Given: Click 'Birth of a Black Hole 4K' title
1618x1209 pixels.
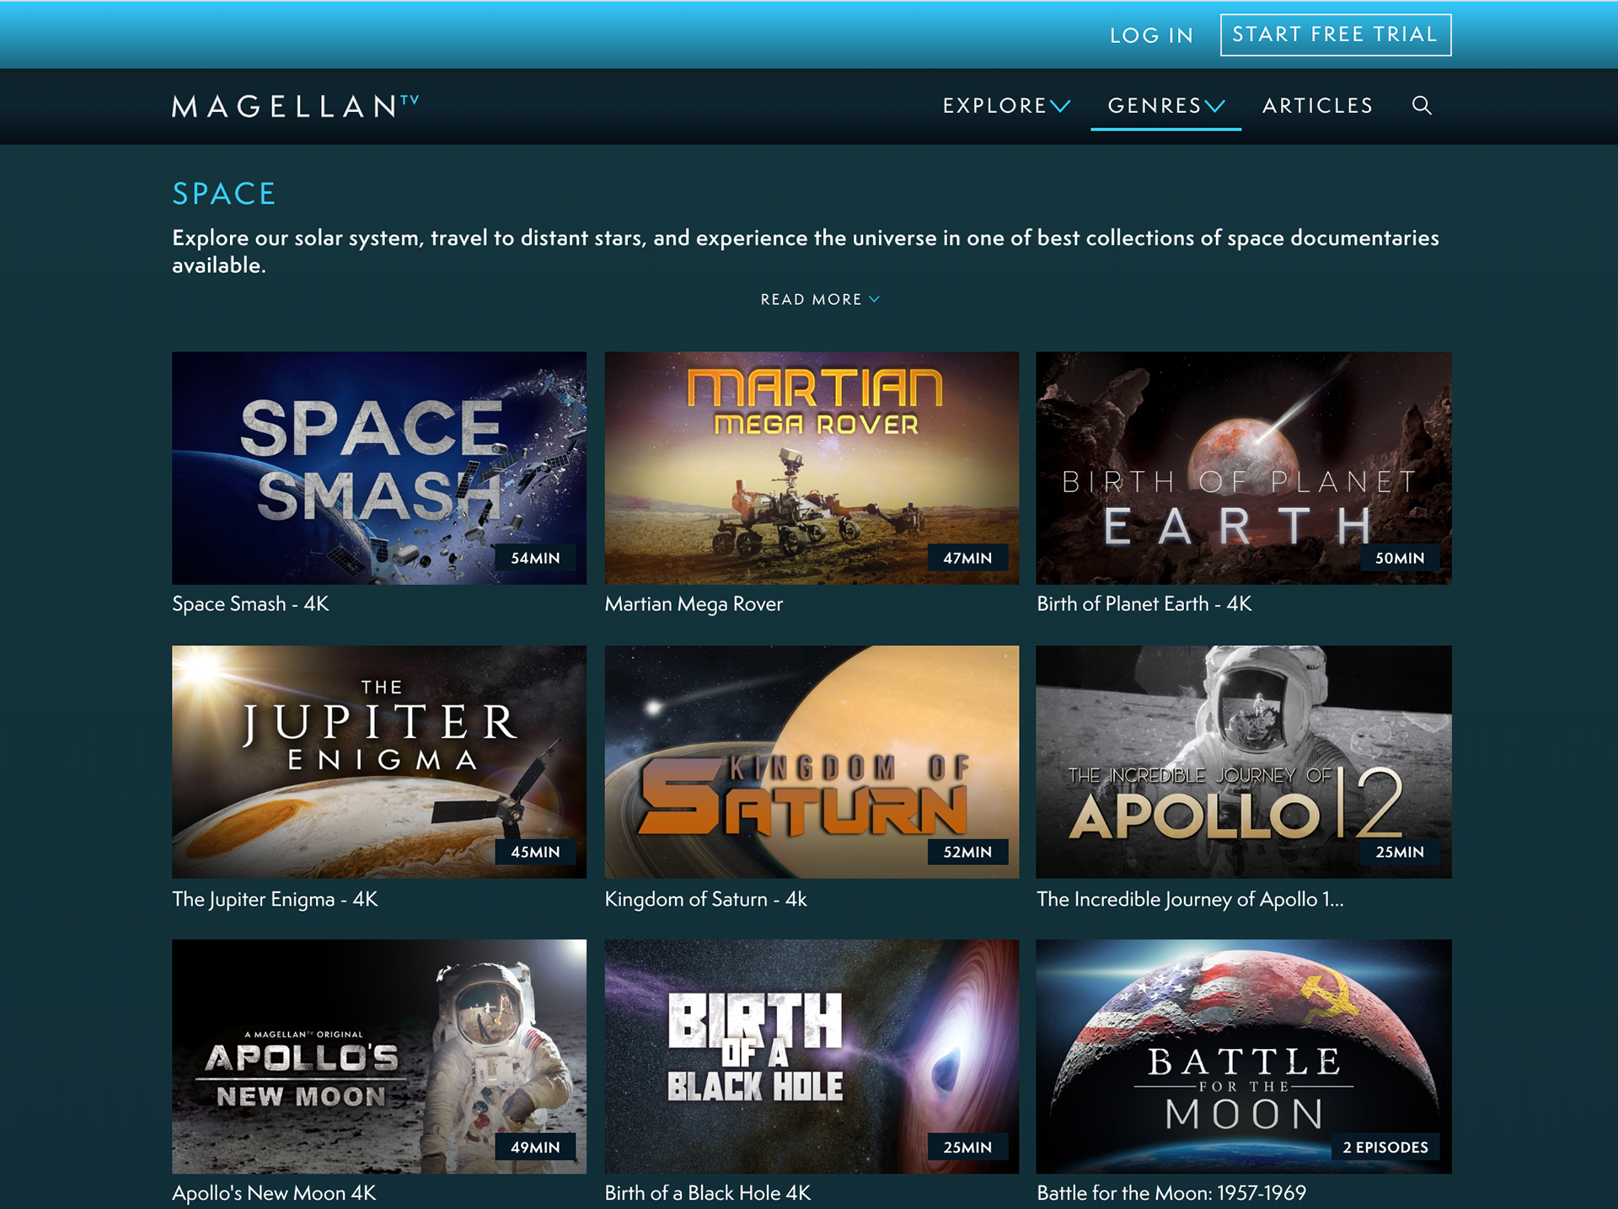Looking at the screenshot, I should coord(707,1193).
